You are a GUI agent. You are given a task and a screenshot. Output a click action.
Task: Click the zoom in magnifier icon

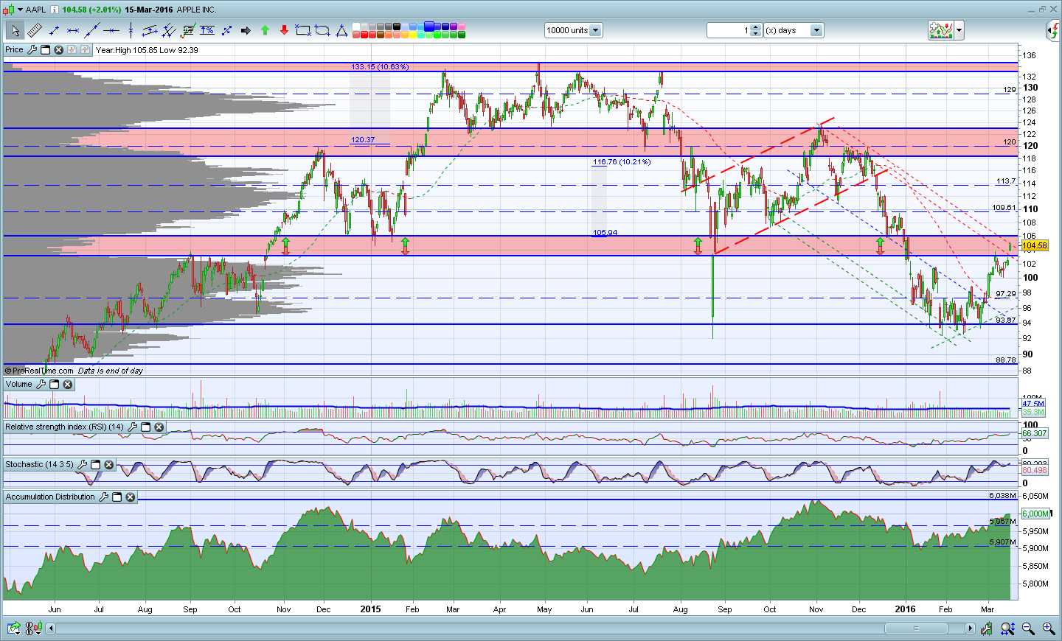[x=1048, y=628]
